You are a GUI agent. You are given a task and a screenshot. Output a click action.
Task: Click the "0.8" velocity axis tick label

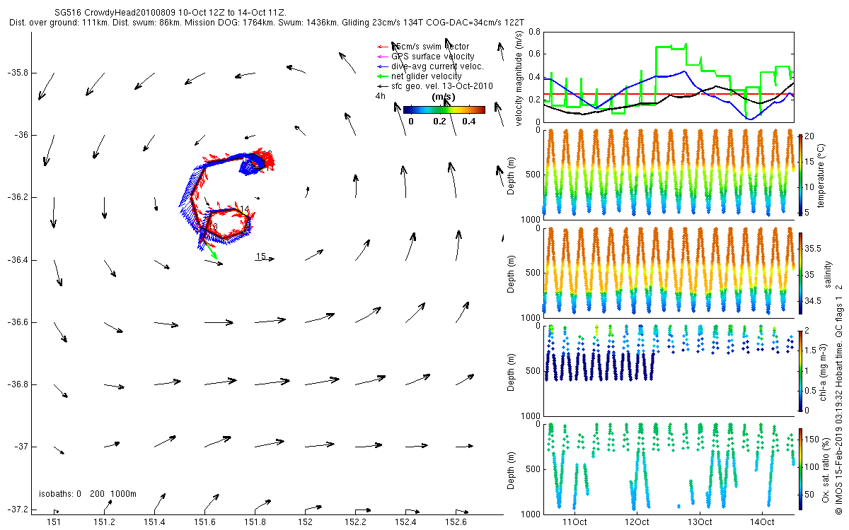pyautogui.click(x=533, y=32)
